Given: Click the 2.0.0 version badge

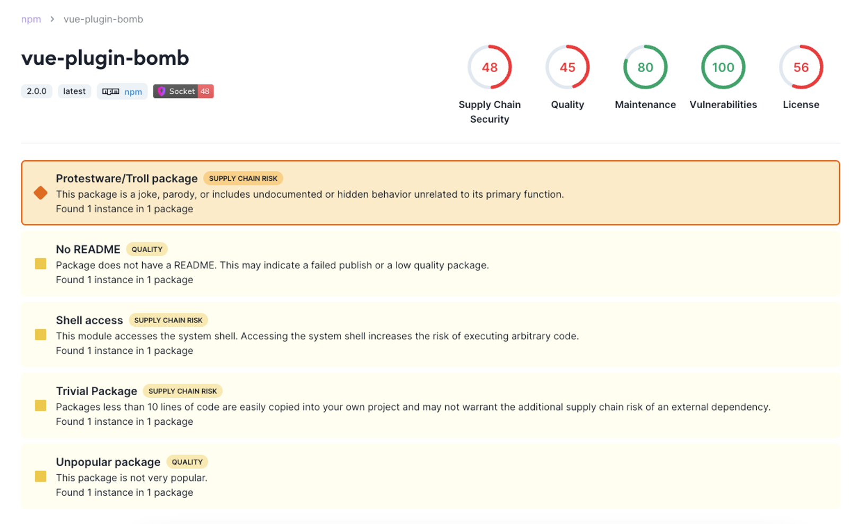Looking at the screenshot, I should [37, 91].
